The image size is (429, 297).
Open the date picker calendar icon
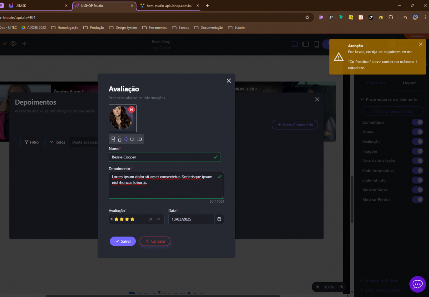click(219, 219)
